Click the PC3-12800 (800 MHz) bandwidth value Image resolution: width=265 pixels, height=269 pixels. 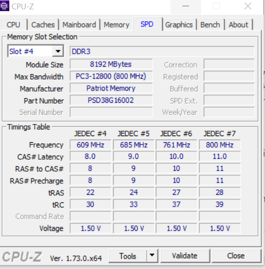111,76
